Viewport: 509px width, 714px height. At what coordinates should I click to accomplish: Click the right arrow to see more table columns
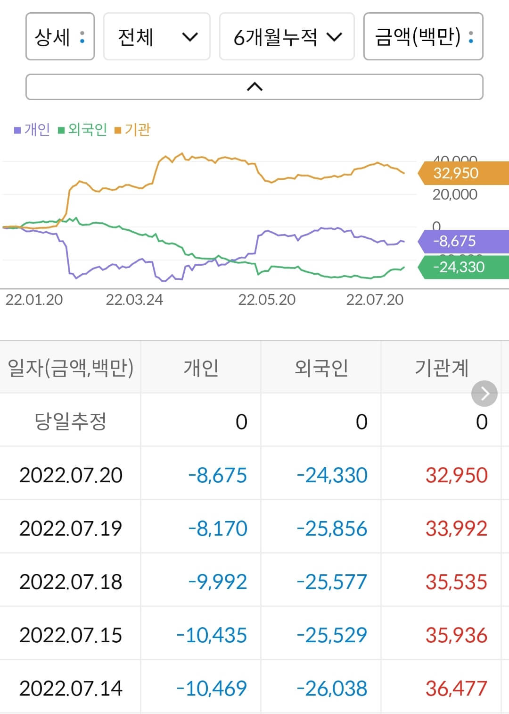484,393
